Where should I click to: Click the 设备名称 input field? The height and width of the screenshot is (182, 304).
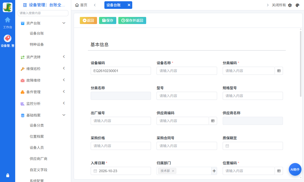pyautogui.click(x=187, y=71)
